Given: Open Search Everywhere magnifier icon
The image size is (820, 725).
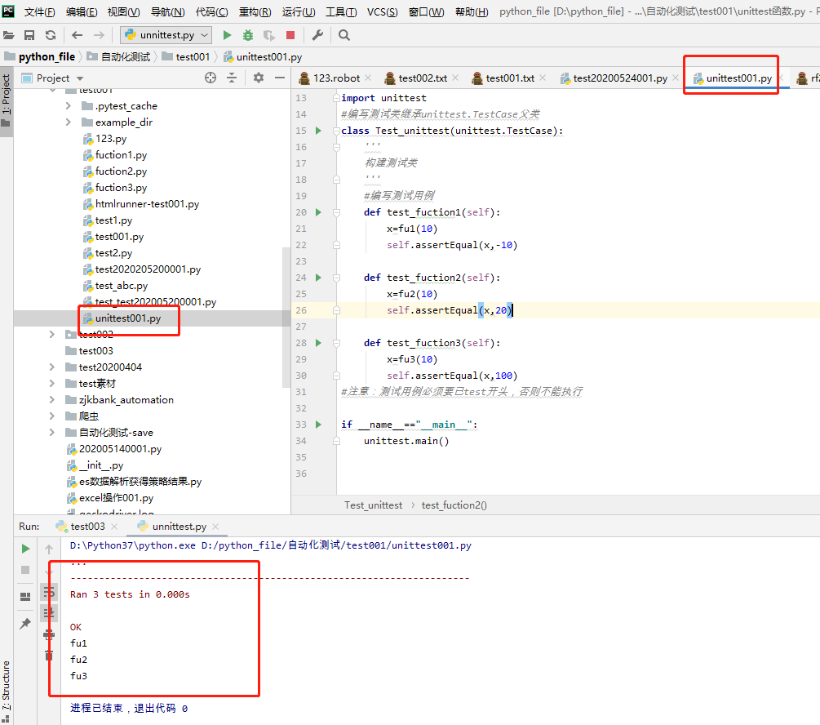Looking at the screenshot, I should coord(344,35).
